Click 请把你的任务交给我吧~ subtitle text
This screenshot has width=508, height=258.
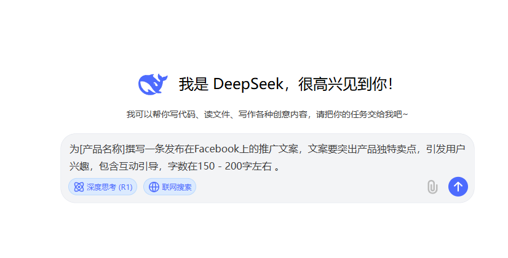pyautogui.click(x=362, y=114)
